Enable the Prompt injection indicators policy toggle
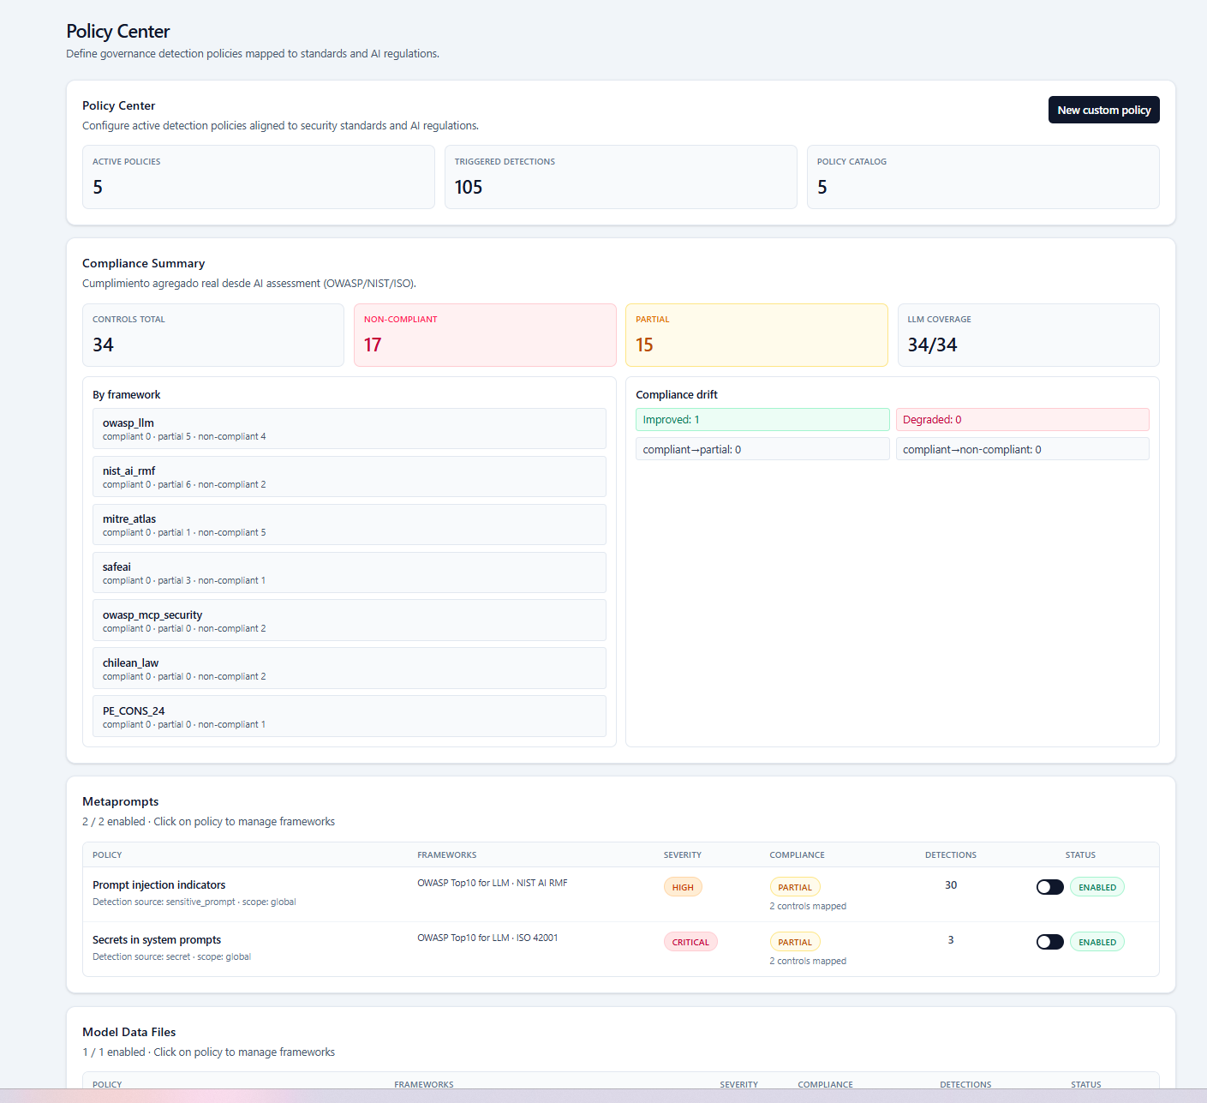Image resolution: width=1207 pixels, height=1103 pixels. tap(1049, 886)
